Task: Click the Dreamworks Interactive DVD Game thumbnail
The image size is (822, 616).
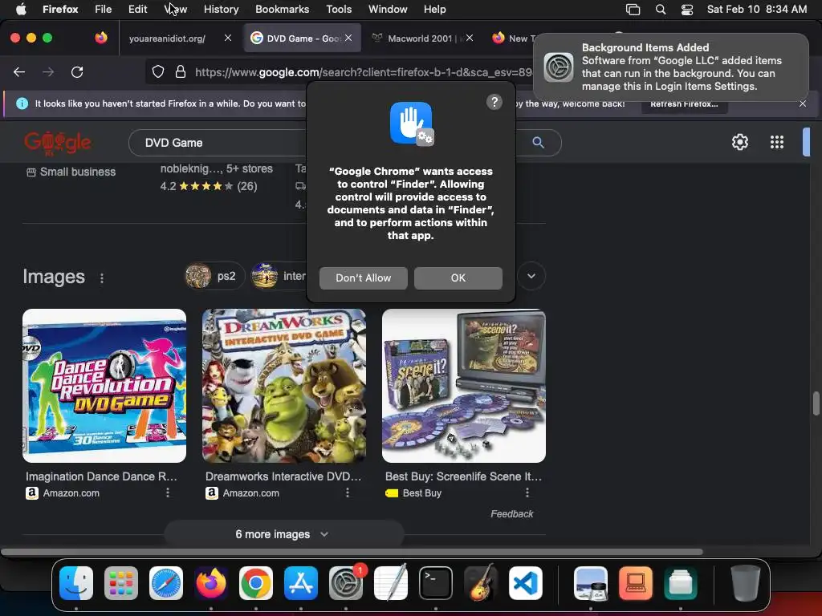Action: tap(284, 386)
